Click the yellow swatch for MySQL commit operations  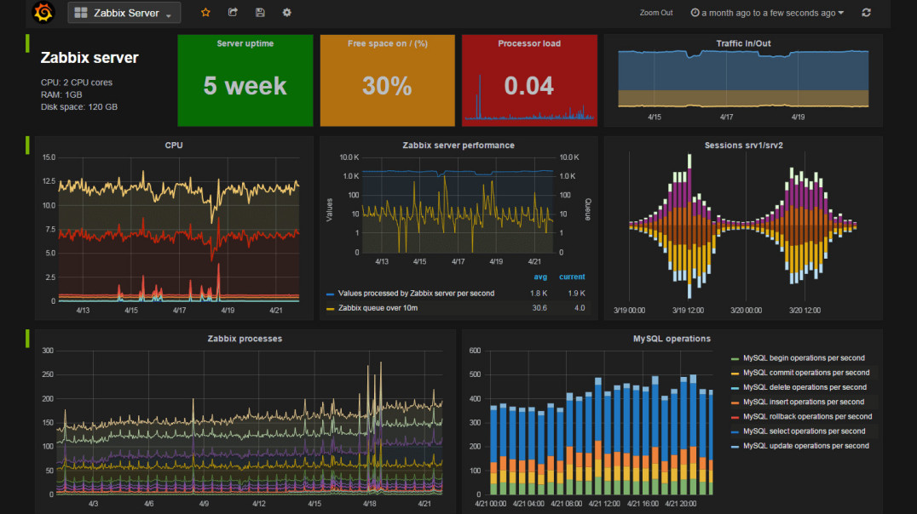point(735,374)
